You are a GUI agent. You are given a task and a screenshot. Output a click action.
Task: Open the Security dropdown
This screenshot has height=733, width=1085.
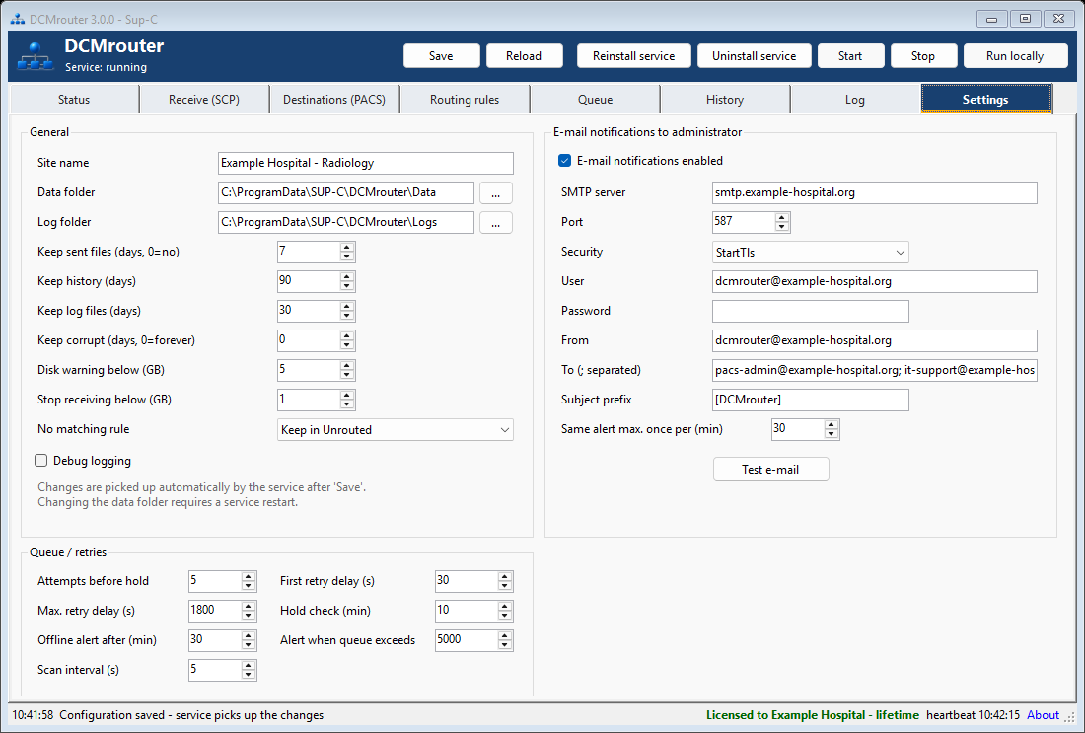click(810, 252)
